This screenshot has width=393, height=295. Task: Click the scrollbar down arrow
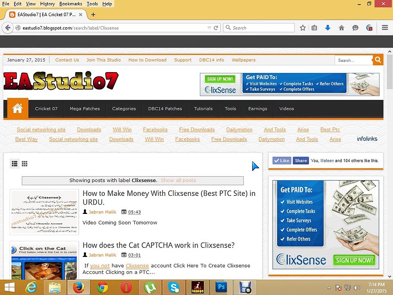pyautogui.click(x=390, y=277)
